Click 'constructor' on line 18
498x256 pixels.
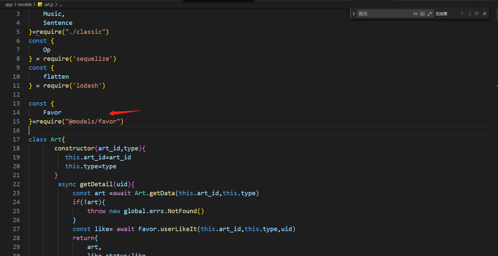pyautogui.click(x=75, y=148)
